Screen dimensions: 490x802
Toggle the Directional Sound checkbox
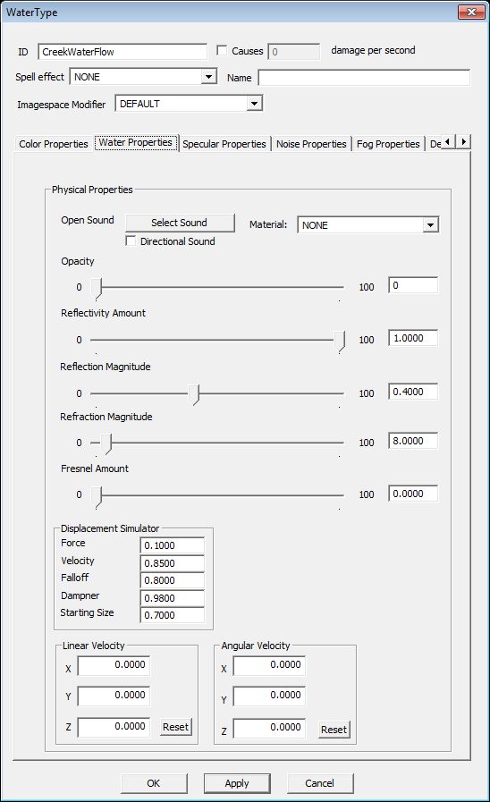coord(131,241)
